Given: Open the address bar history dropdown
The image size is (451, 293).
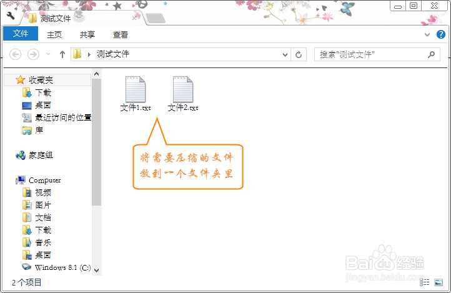Looking at the screenshot, I should click(x=285, y=54).
